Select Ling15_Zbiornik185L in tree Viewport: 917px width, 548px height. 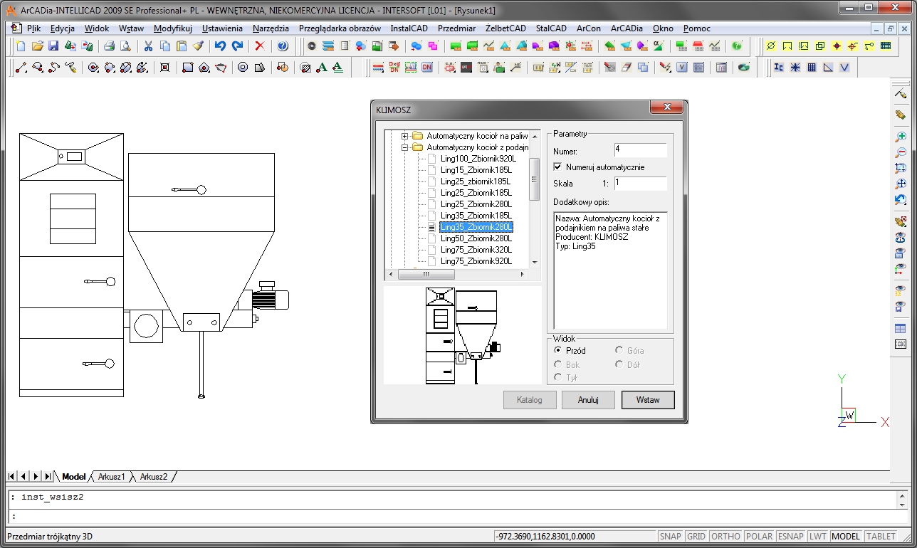[476, 170]
